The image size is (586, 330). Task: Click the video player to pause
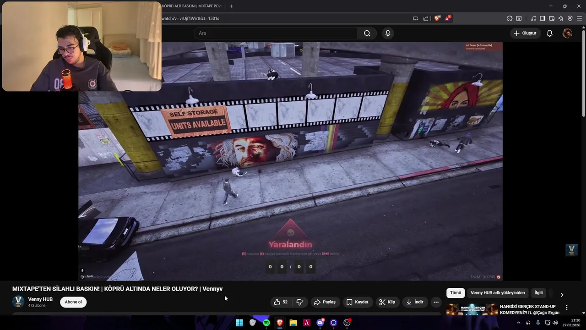click(x=290, y=161)
